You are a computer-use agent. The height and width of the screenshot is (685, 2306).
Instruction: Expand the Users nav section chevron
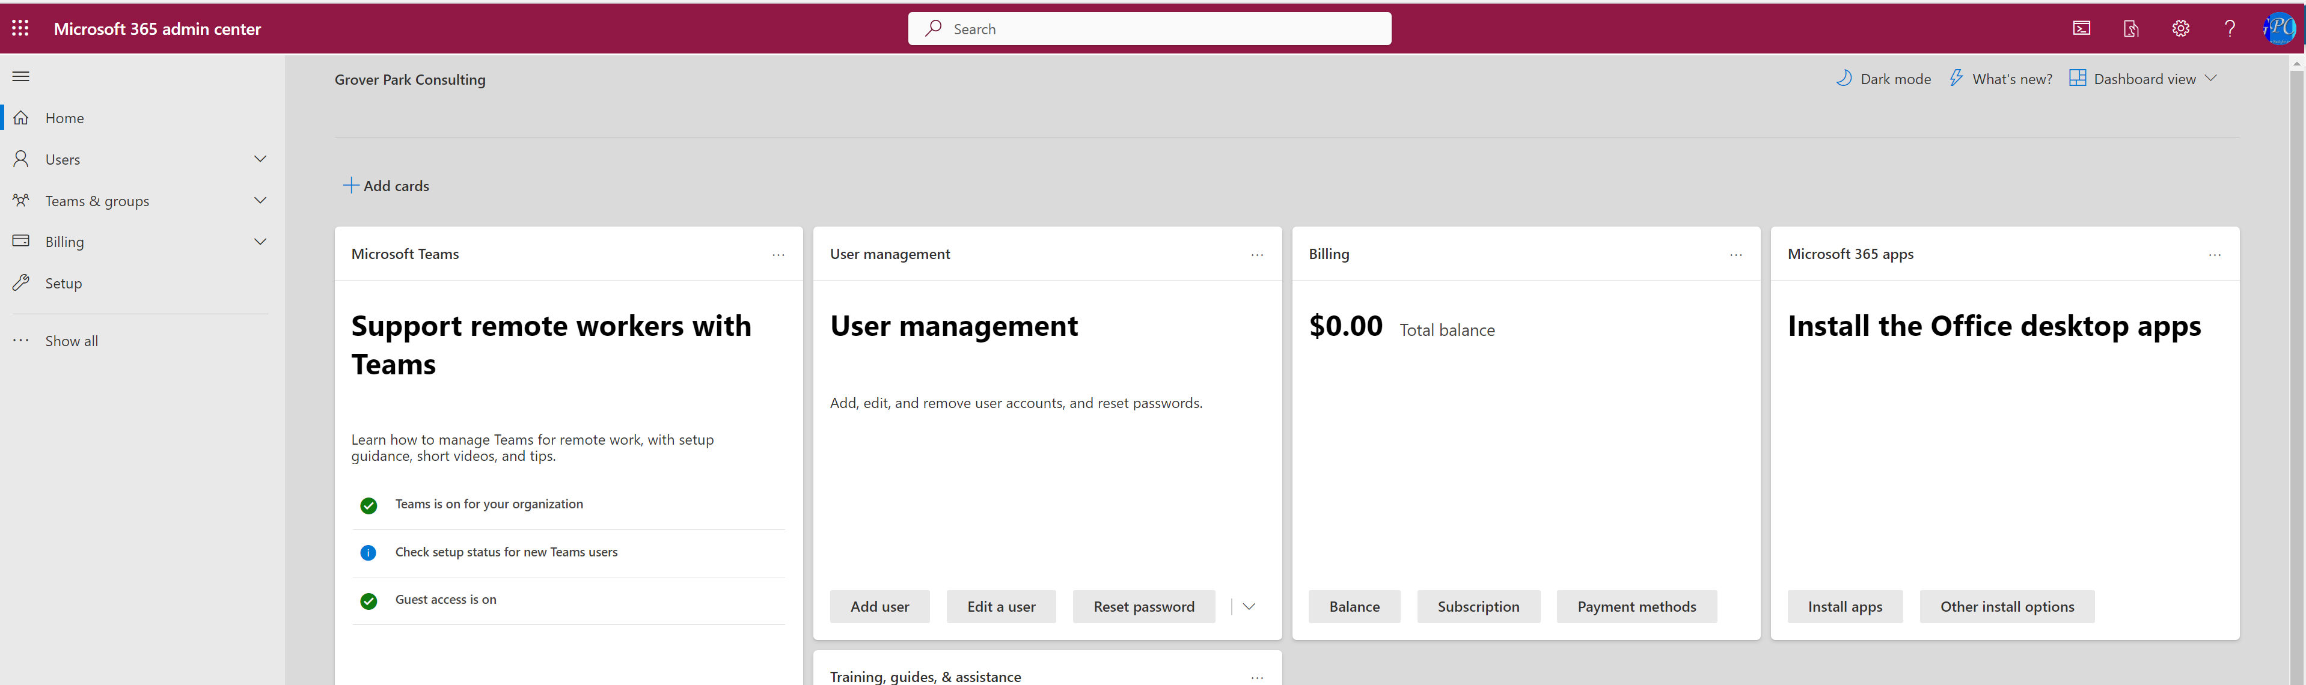coord(260,159)
